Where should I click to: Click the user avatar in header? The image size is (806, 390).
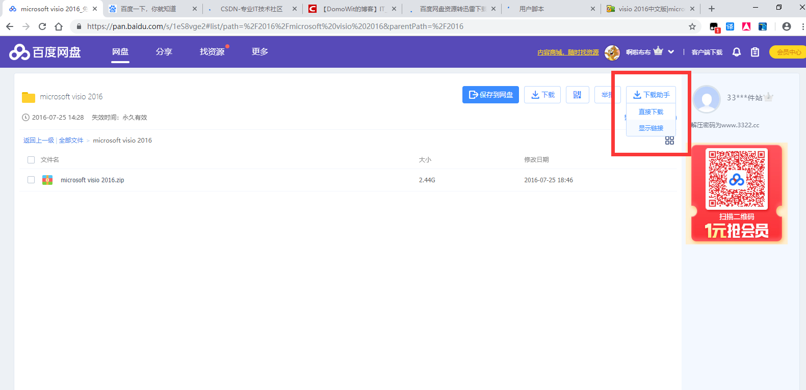[612, 52]
